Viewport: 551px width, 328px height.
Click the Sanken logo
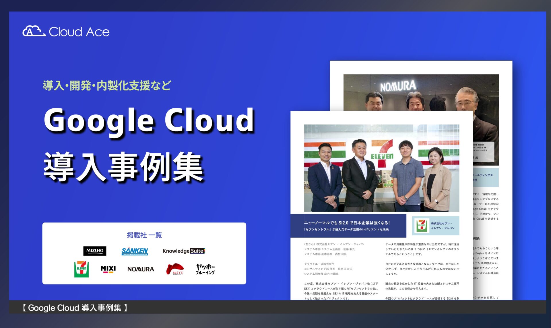pyautogui.click(x=135, y=251)
